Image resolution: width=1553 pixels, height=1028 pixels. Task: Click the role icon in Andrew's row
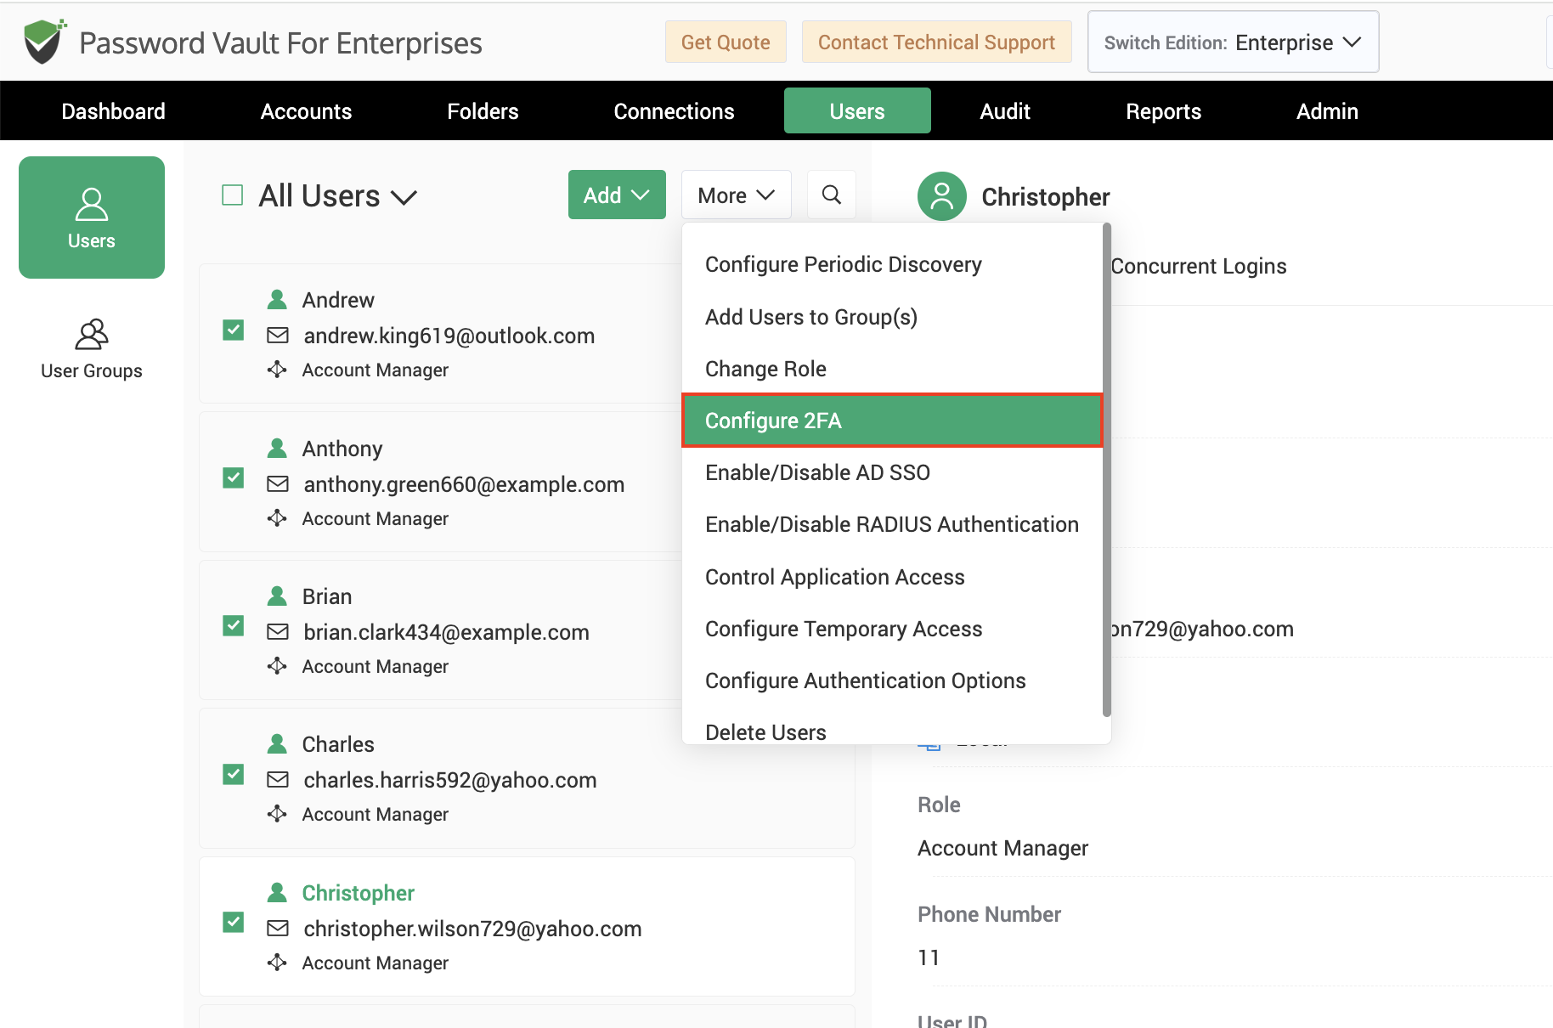coord(277,370)
